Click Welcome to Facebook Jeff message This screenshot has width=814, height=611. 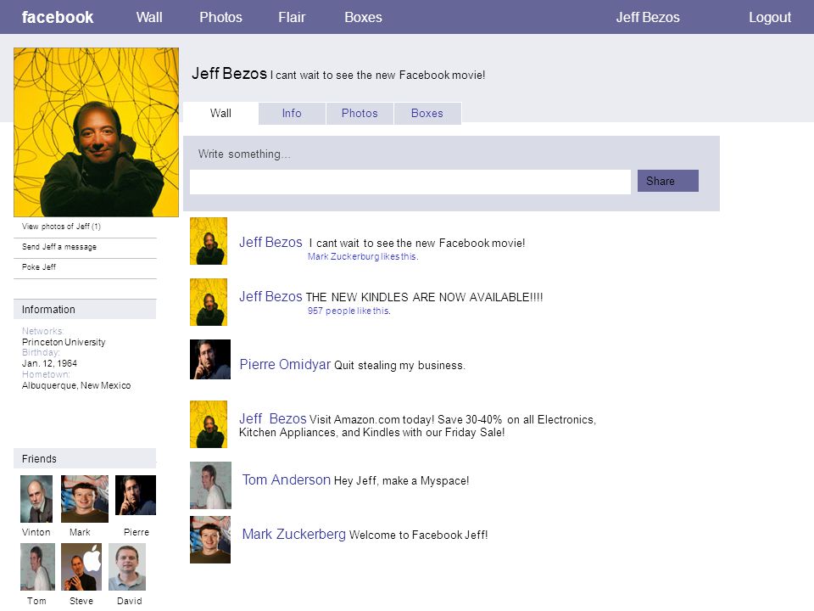click(x=418, y=535)
